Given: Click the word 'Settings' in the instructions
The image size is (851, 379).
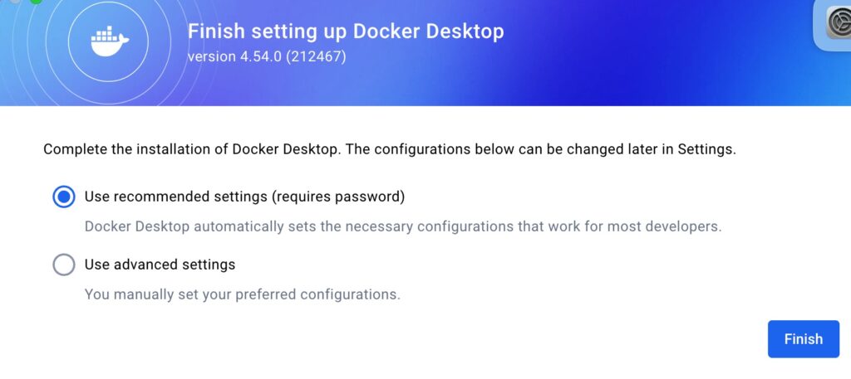Looking at the screenshot, I should point(706,150).
